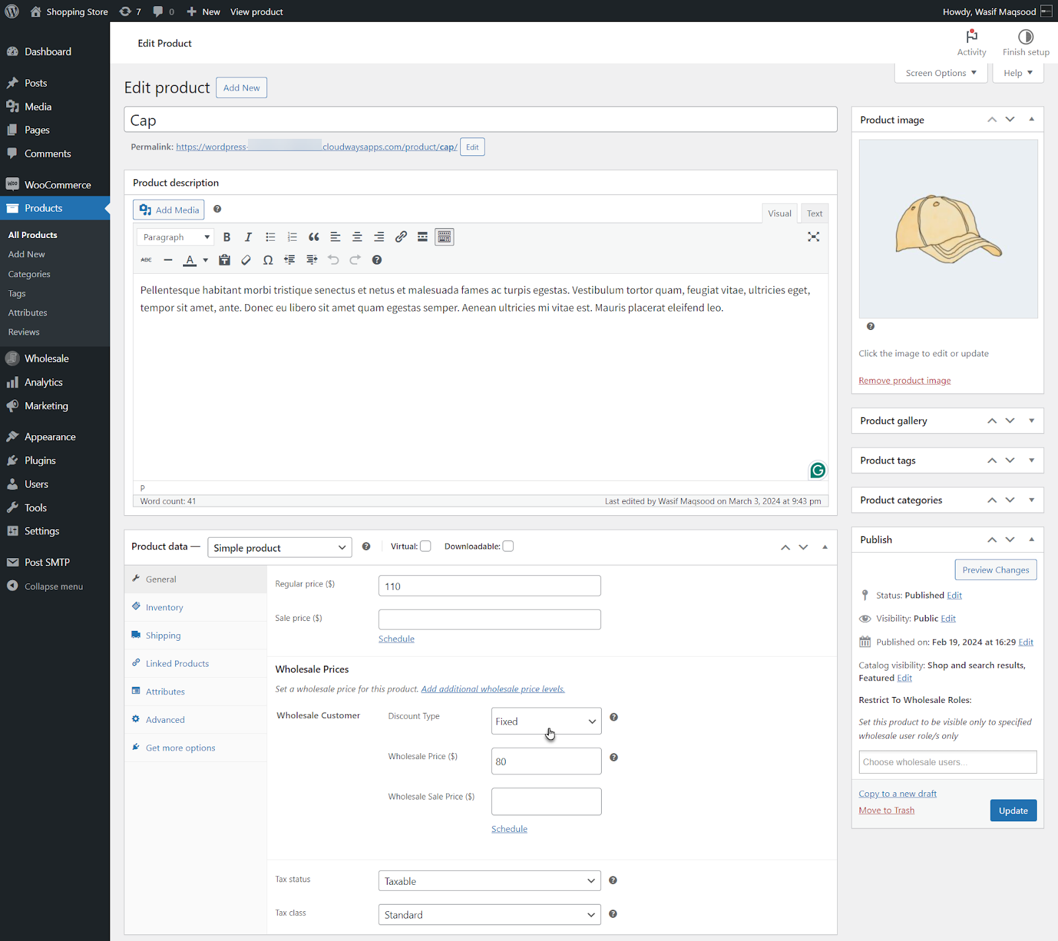This screenshot has height=941, width=1058.
Task: Align text left in editor
Action: point(335,237)
